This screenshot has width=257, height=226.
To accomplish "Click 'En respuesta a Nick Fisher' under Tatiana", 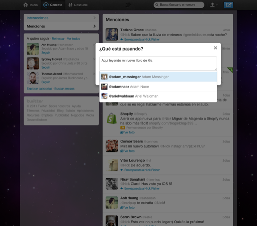I will pyautogui.click(x=142, y=39).
